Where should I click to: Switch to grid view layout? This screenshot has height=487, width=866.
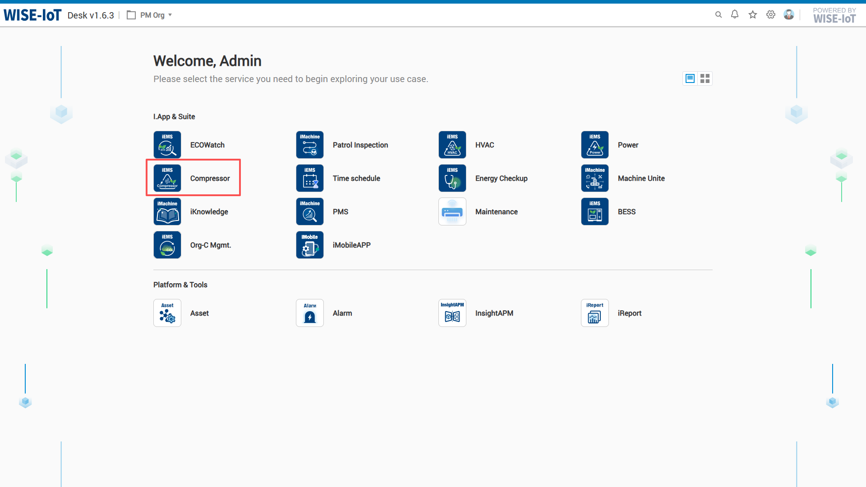705,78
